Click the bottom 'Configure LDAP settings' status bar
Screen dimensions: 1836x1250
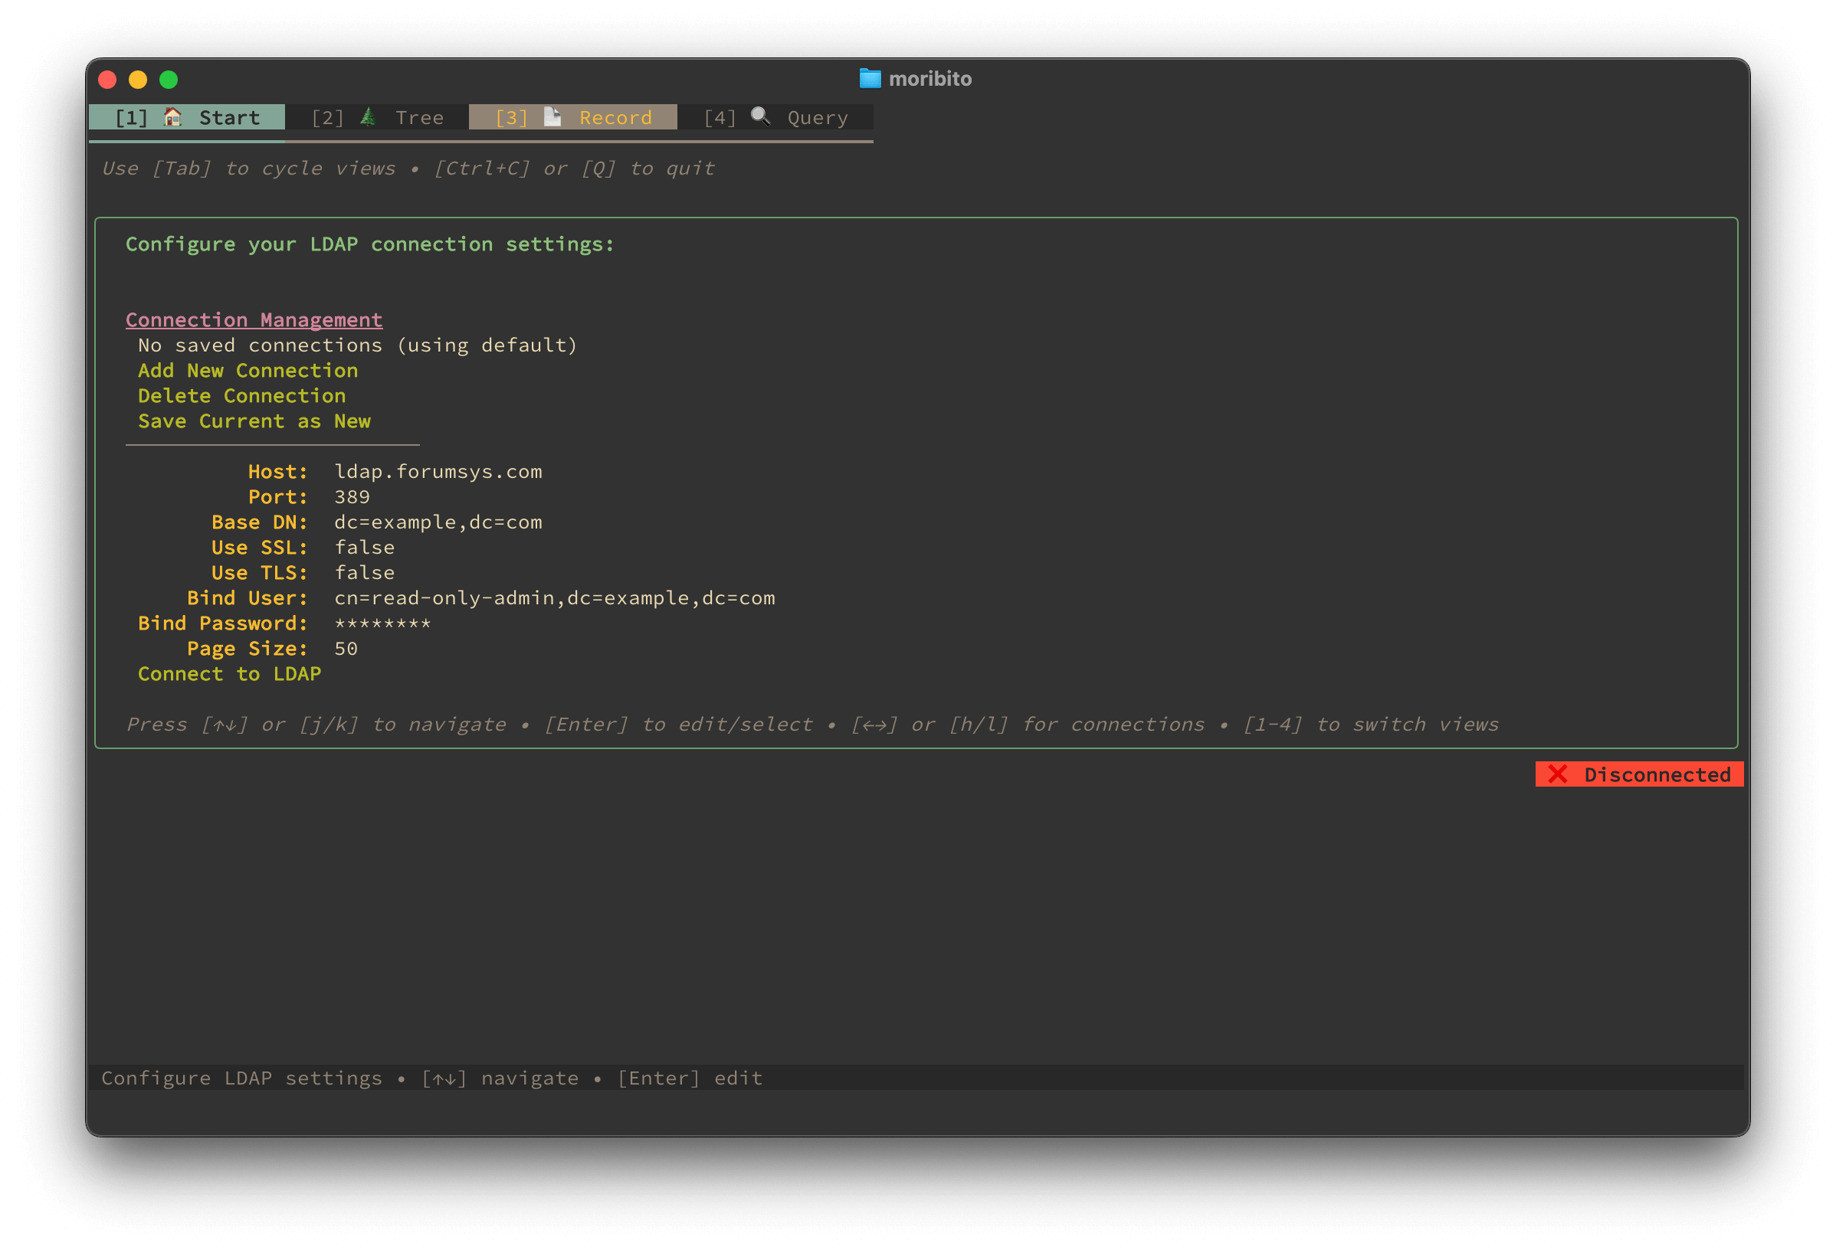(916, 1078)
